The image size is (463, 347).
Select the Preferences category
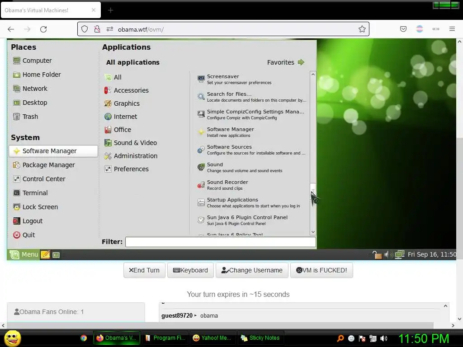click(x=127, y=169)
